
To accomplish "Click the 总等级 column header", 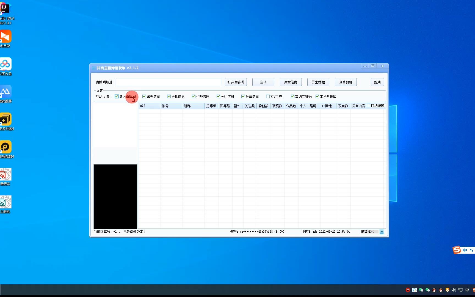I will [x=211, y=106].
